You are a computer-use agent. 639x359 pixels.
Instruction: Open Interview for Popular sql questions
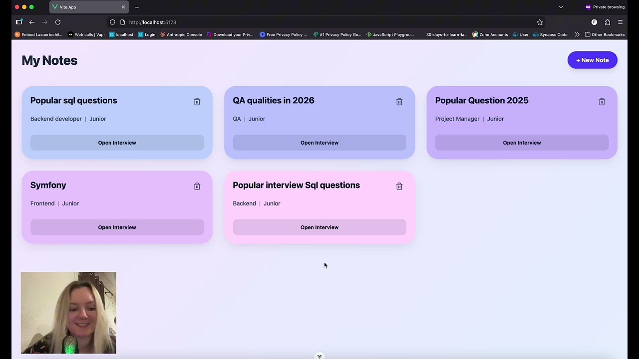[x=117, y=143]
